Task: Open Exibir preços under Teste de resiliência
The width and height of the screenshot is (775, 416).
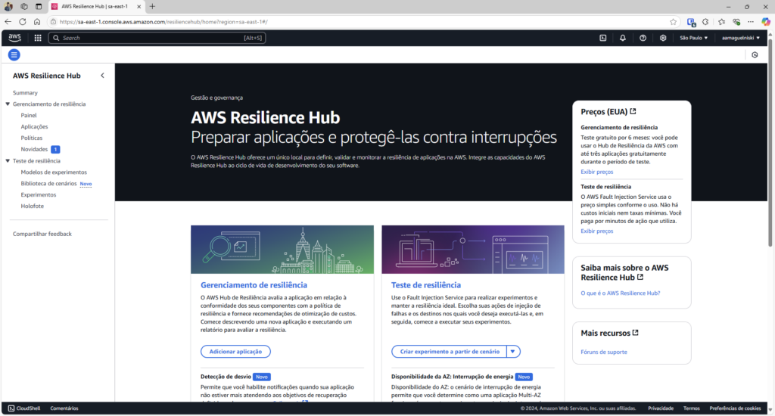Action: coord(596,231)
